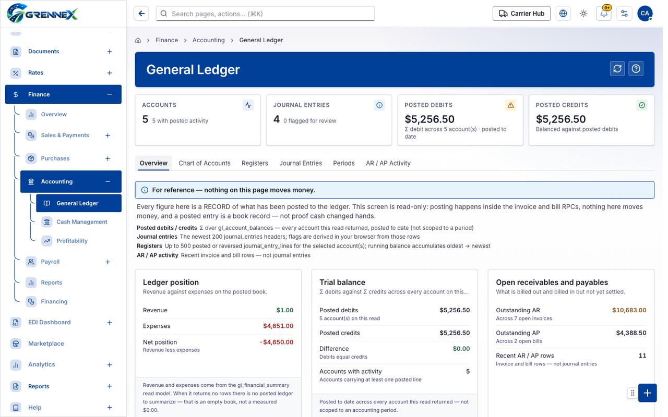Screen dimensions: 668x417
Task: Click the info icon on Journal Entries card
Action: tap(379, 105)
